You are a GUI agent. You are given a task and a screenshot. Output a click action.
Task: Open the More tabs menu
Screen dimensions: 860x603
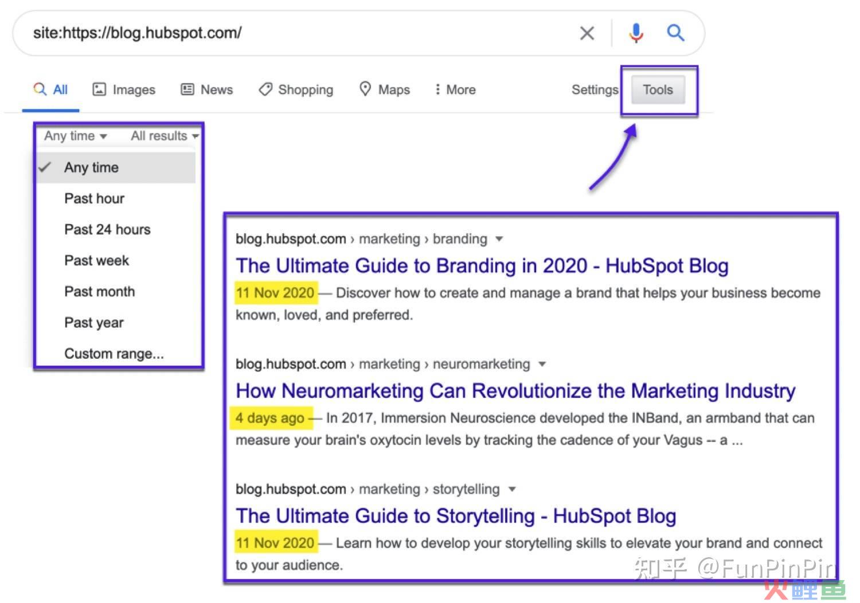tap(455, 89)
